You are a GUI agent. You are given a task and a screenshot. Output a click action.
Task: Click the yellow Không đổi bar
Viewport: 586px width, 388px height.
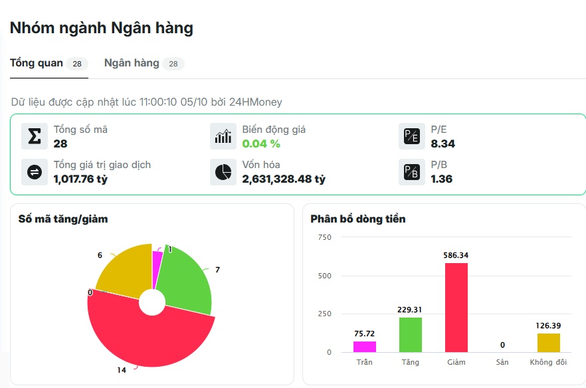point(549,342)
